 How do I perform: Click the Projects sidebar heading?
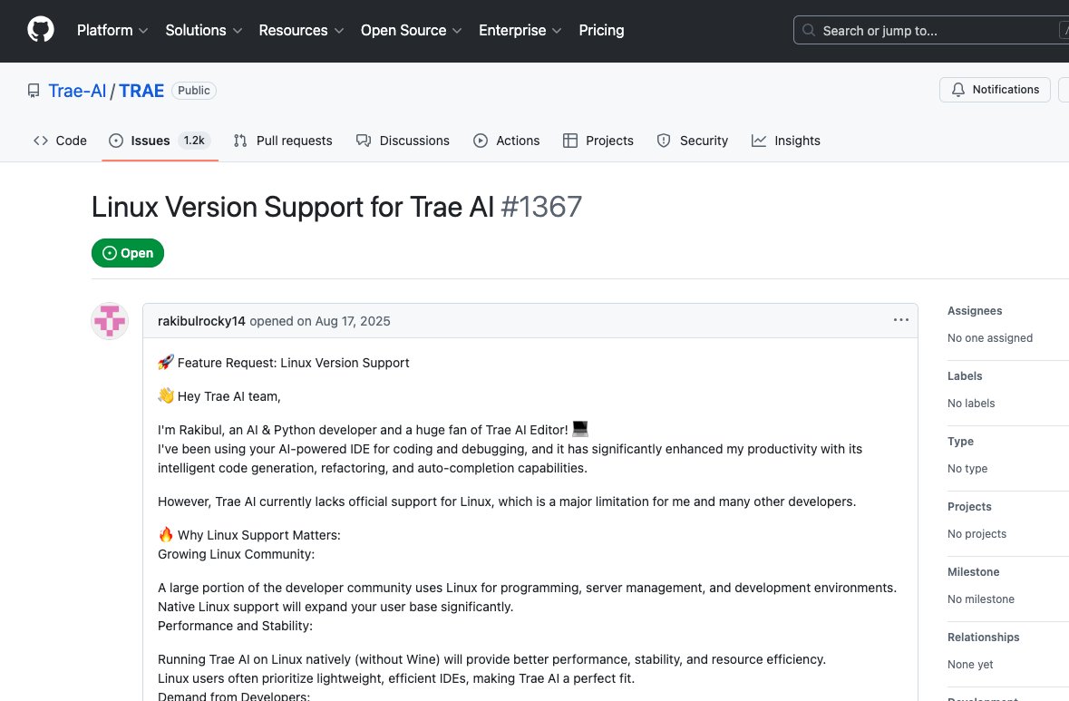[969, 507]
